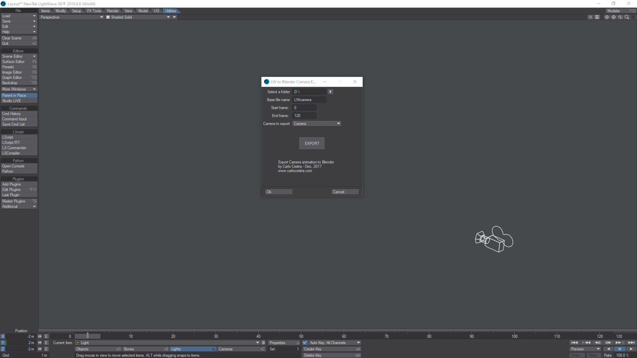Open the Shaded Solid render mode dropdown
637x358 pixels.
tap(138, 17)
